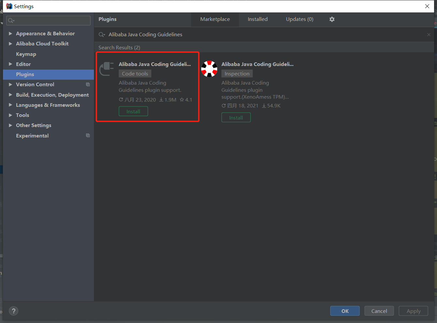Screen dimensions: 437x323
Task: Click the Search Results (2) label
Action: tap(119, 48)
